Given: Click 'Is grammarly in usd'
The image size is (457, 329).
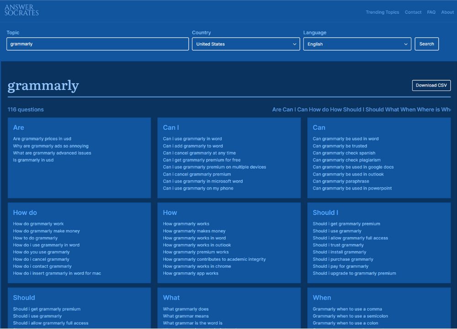Looking at the screenshot, I should coord(33,160).
